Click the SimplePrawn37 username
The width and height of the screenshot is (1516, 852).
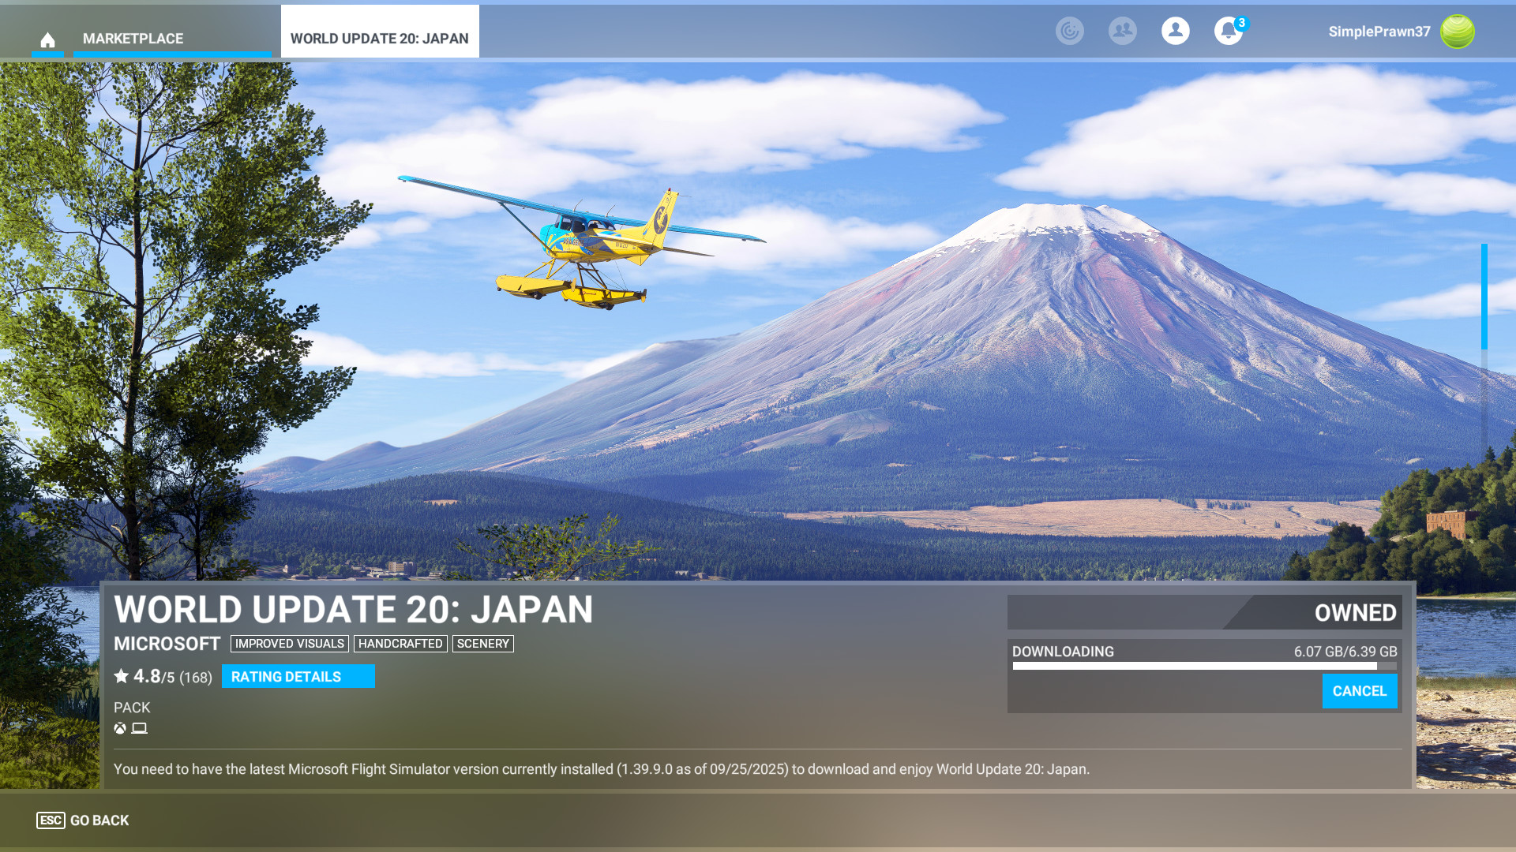1379,32
